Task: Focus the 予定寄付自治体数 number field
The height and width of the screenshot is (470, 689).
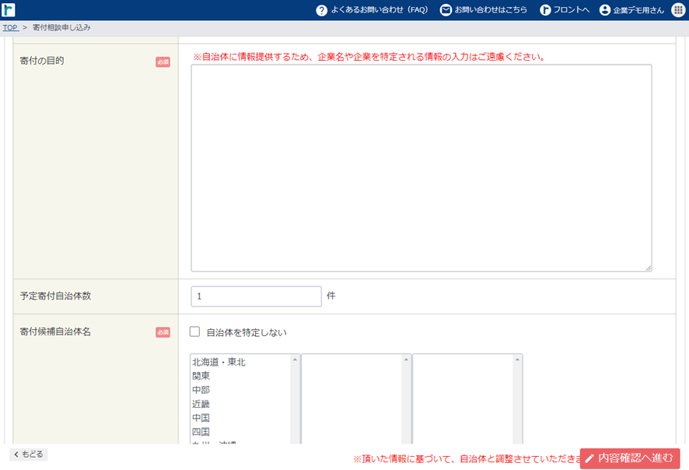Action: tap(256, 296)
